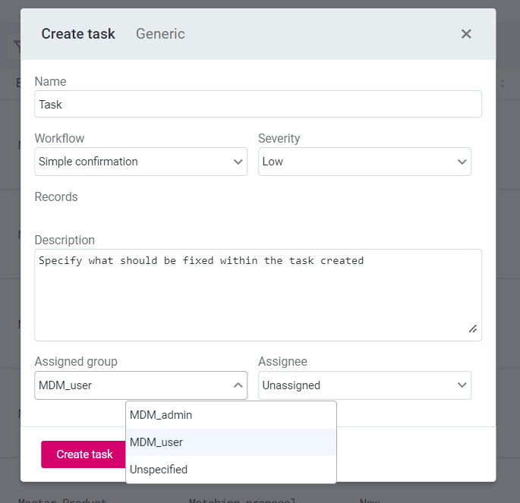Open the Assignee dropdown showing Unassigned
Screen dimensions: 520x503
(364, 385)
